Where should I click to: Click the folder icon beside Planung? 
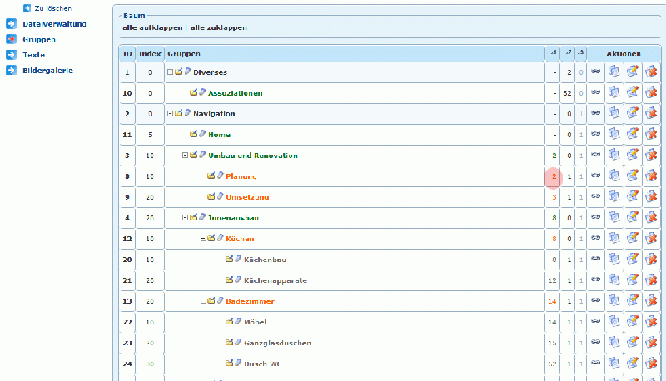pos(211,176)
